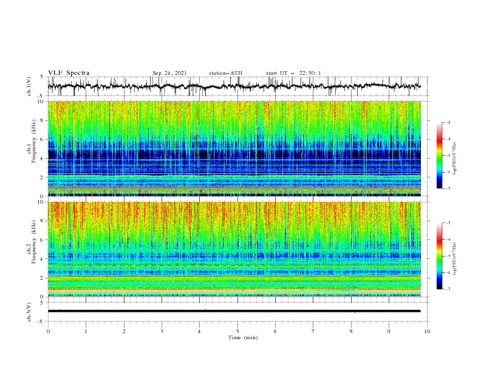Click the "7" tick label on Time axis
The width and height of the screenshot is (481, 372).
(313, 331)
